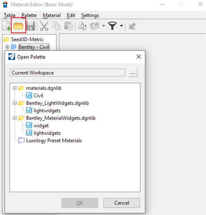Click the Save floppy disk icon

(x=30, y=26)
